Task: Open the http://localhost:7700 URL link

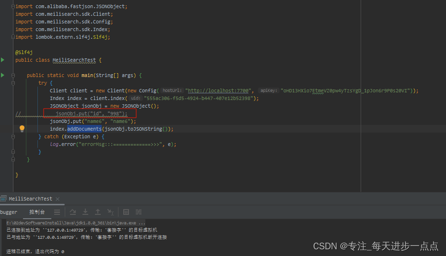Action: (x=218, y=90)
